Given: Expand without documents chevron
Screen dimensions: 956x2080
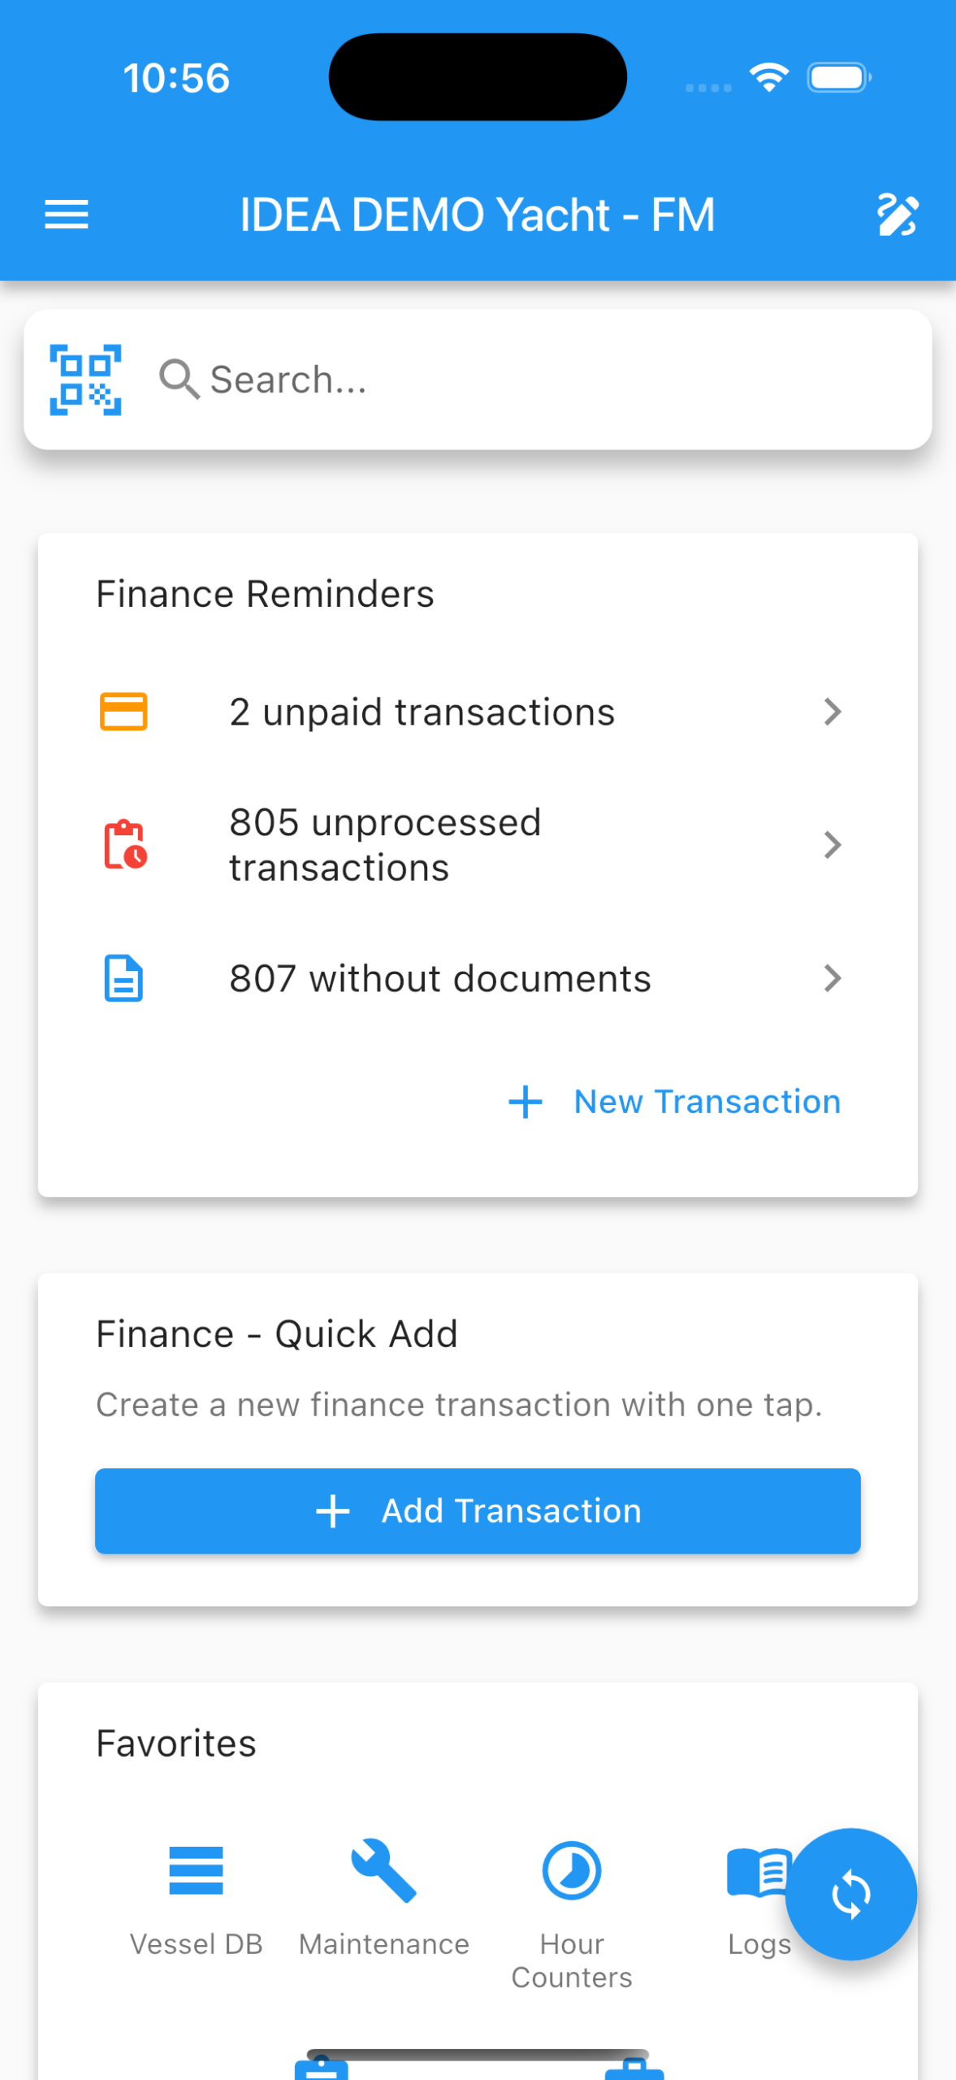Looking at the screenshot, I should (x=832, y=978).
